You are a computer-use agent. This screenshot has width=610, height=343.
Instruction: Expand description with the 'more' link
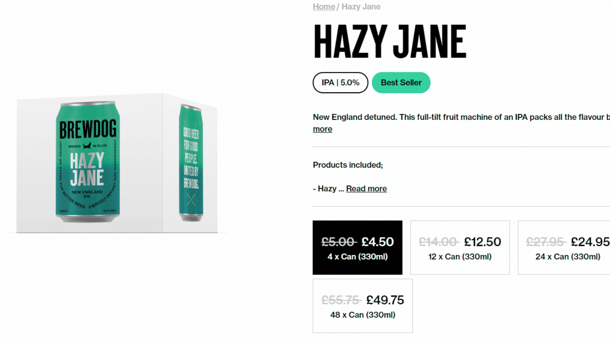322,129
